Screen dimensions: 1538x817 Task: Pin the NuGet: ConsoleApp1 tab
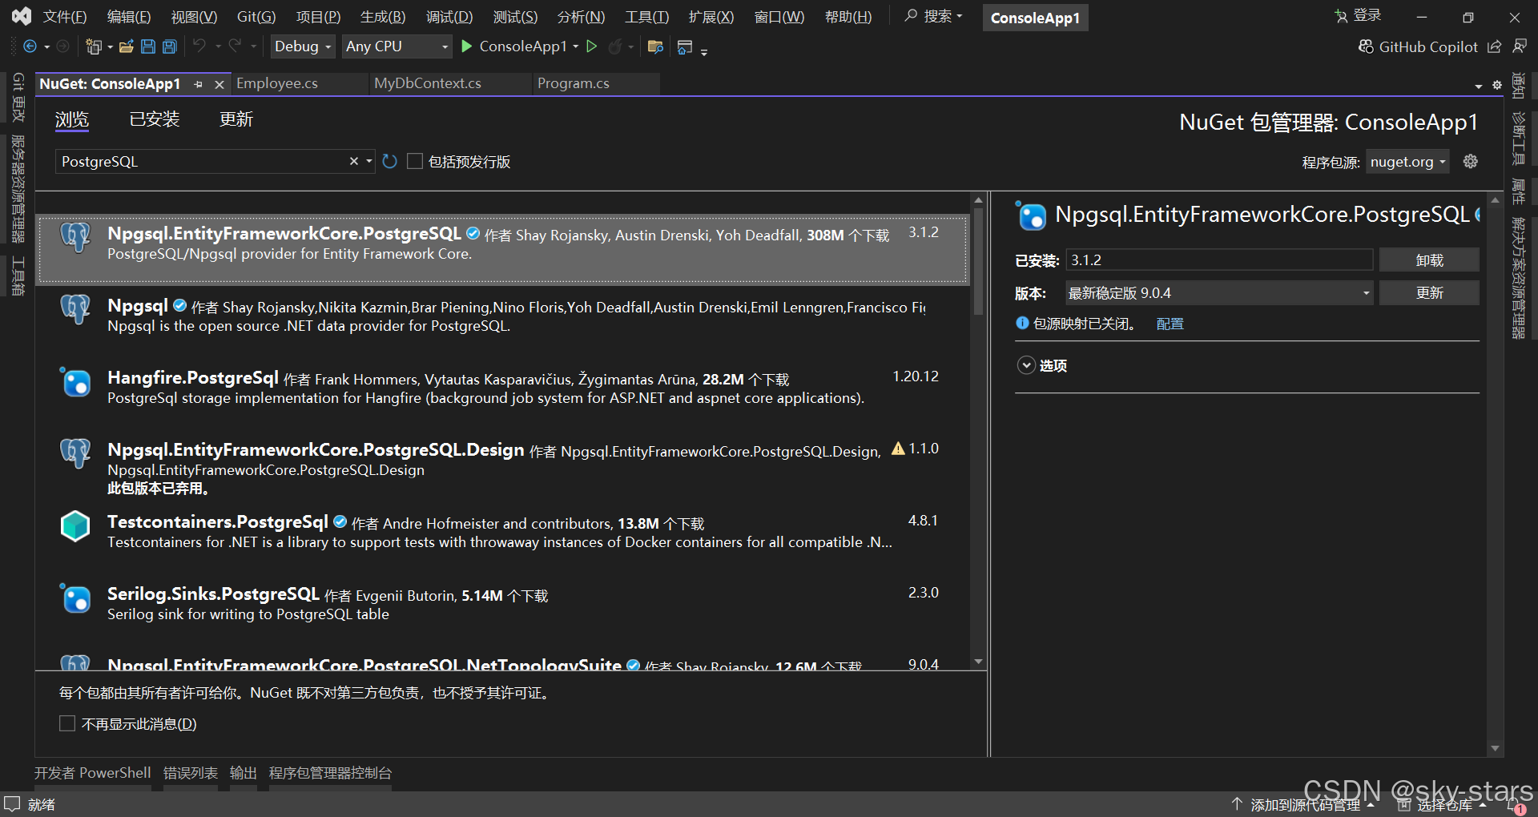point(199,84)
